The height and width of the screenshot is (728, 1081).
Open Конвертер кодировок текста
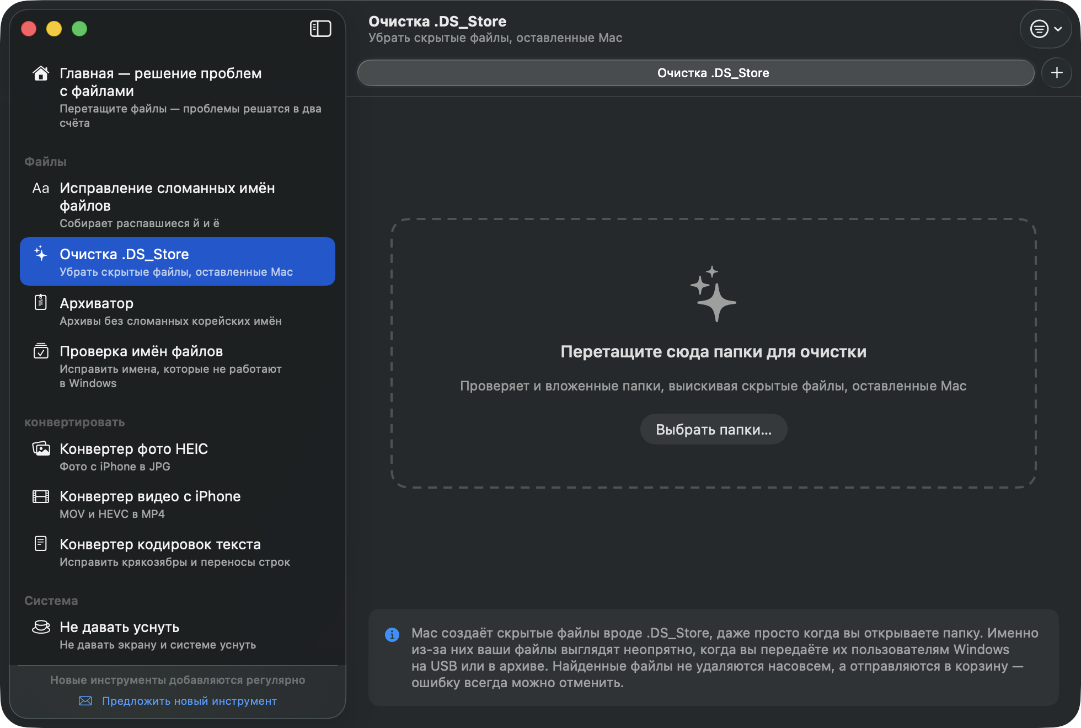click(x=178, y=552)
